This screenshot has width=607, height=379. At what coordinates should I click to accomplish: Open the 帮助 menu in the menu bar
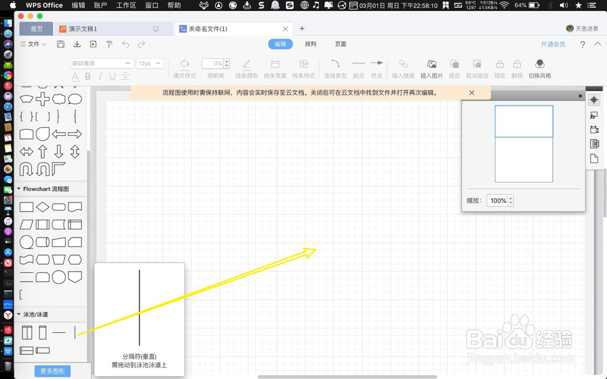174,5
